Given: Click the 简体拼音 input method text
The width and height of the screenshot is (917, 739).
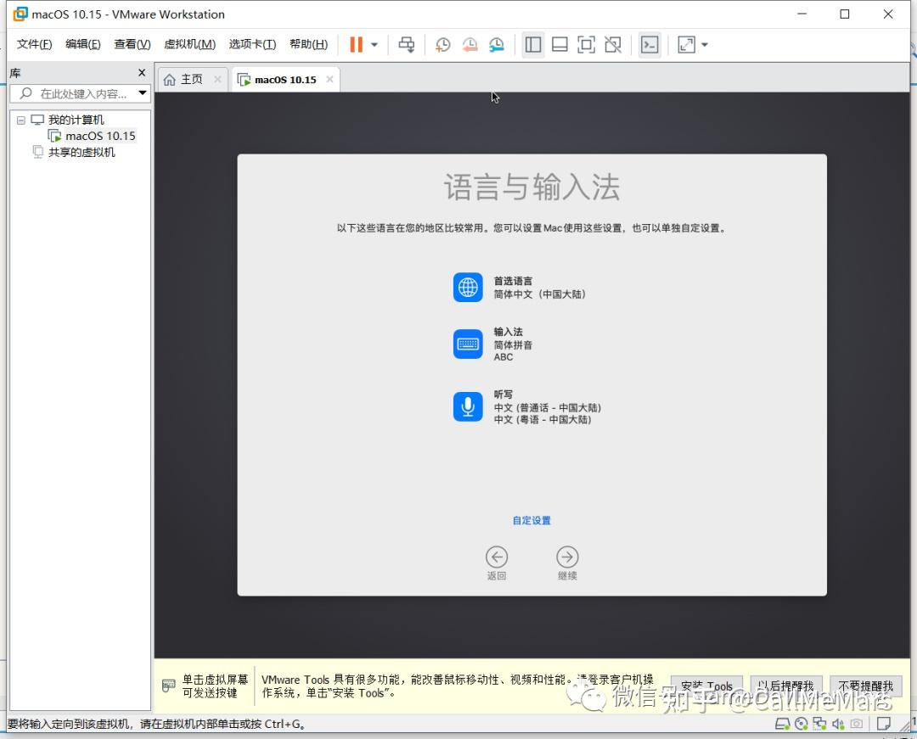Looking at the screenshot, I should tap(513, 345).
